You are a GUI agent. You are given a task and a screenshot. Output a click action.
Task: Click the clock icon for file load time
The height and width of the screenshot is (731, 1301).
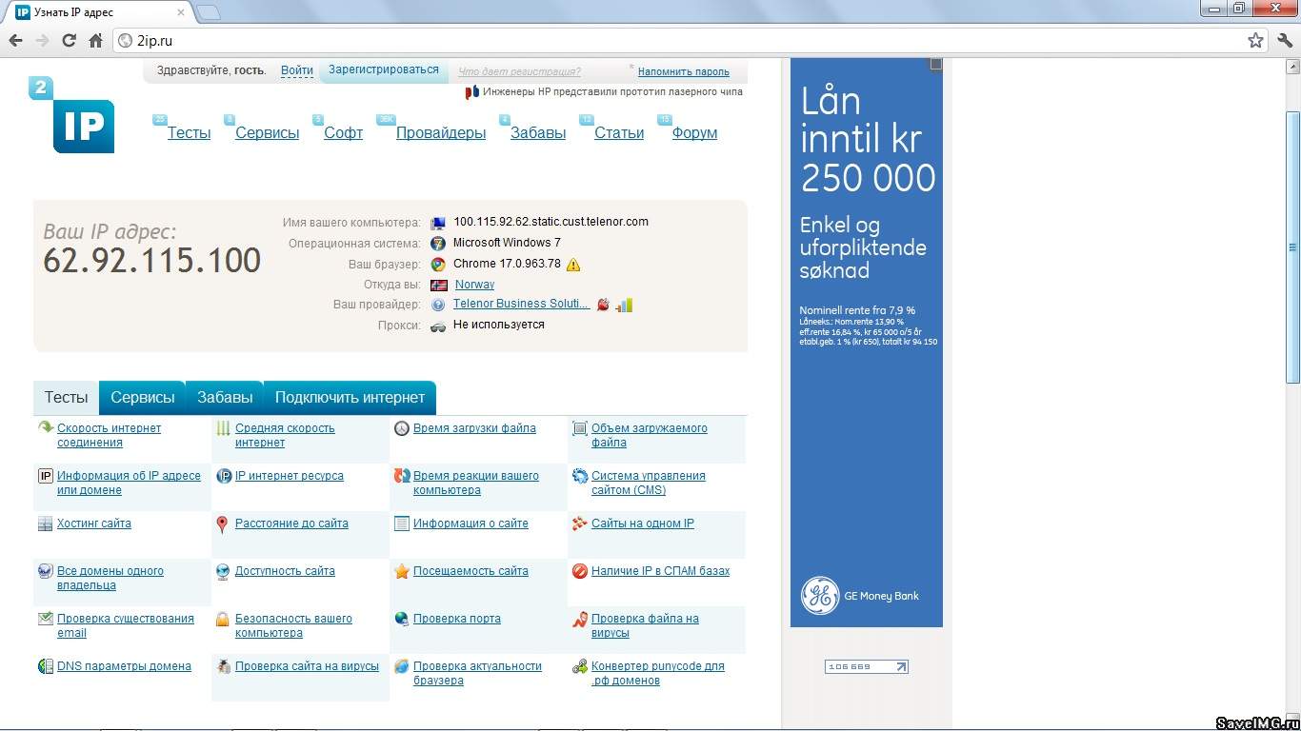pos(402,429)
